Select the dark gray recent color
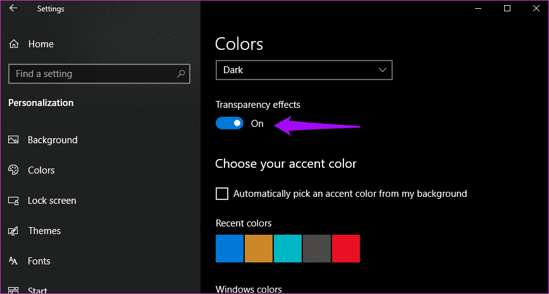Screen dimensions: 549x294 click(x=316, y=248)
